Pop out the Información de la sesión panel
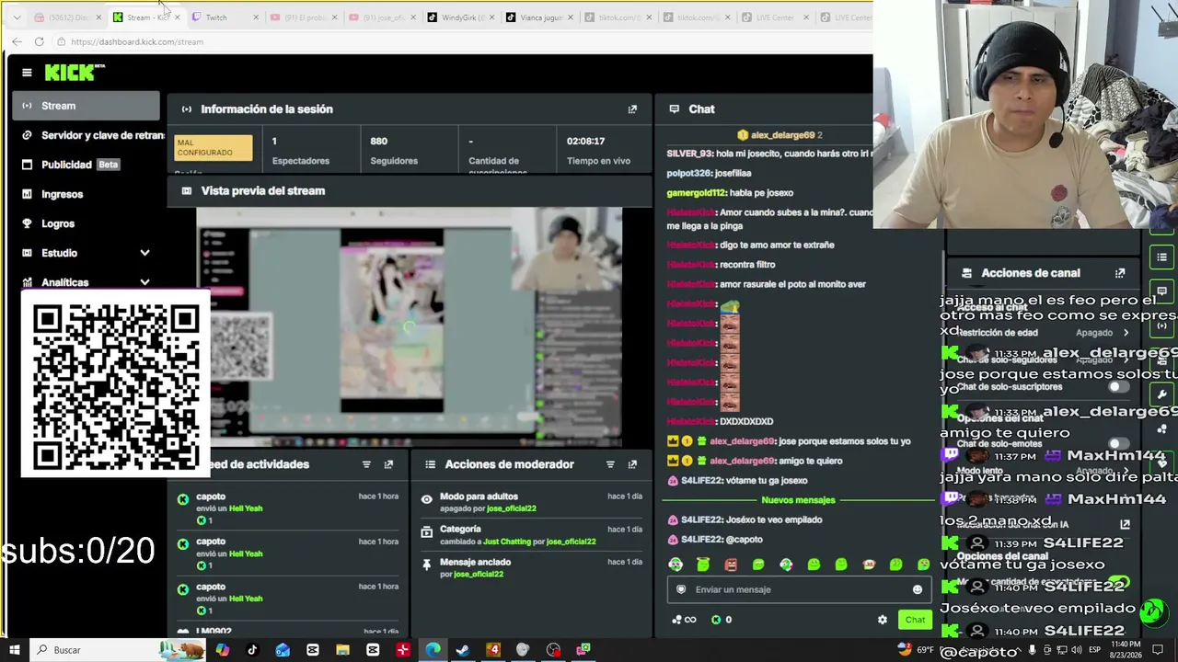Image resolution: width=1178 pixels, height=662 pixels. click(x=632, y=109)
